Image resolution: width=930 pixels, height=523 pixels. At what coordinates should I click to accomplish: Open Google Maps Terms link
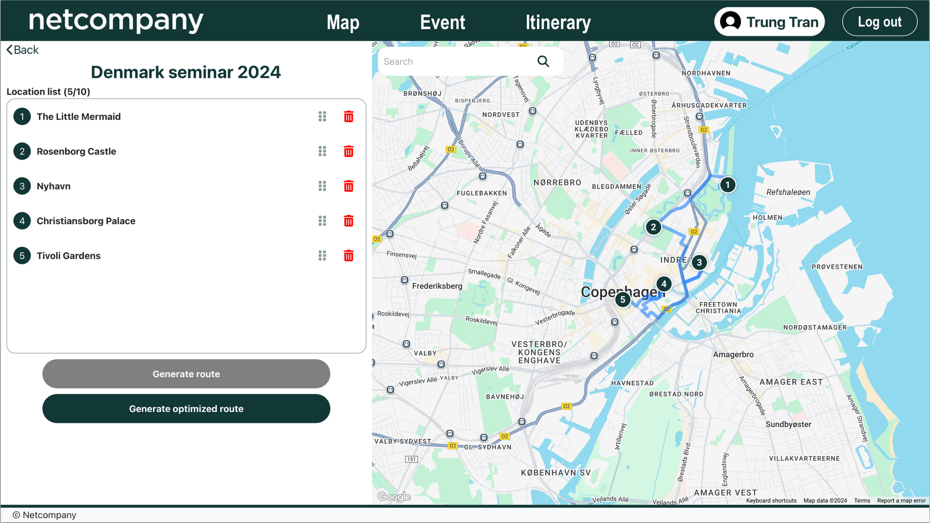pyautogui.click(x=862, y=501)
